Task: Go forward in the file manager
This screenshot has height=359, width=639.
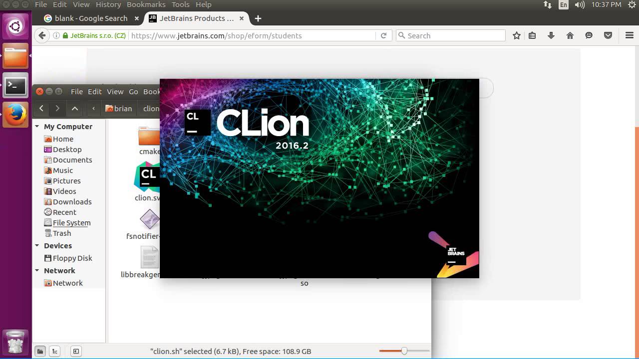Action: pyautogui.click(x=57, y=108)
